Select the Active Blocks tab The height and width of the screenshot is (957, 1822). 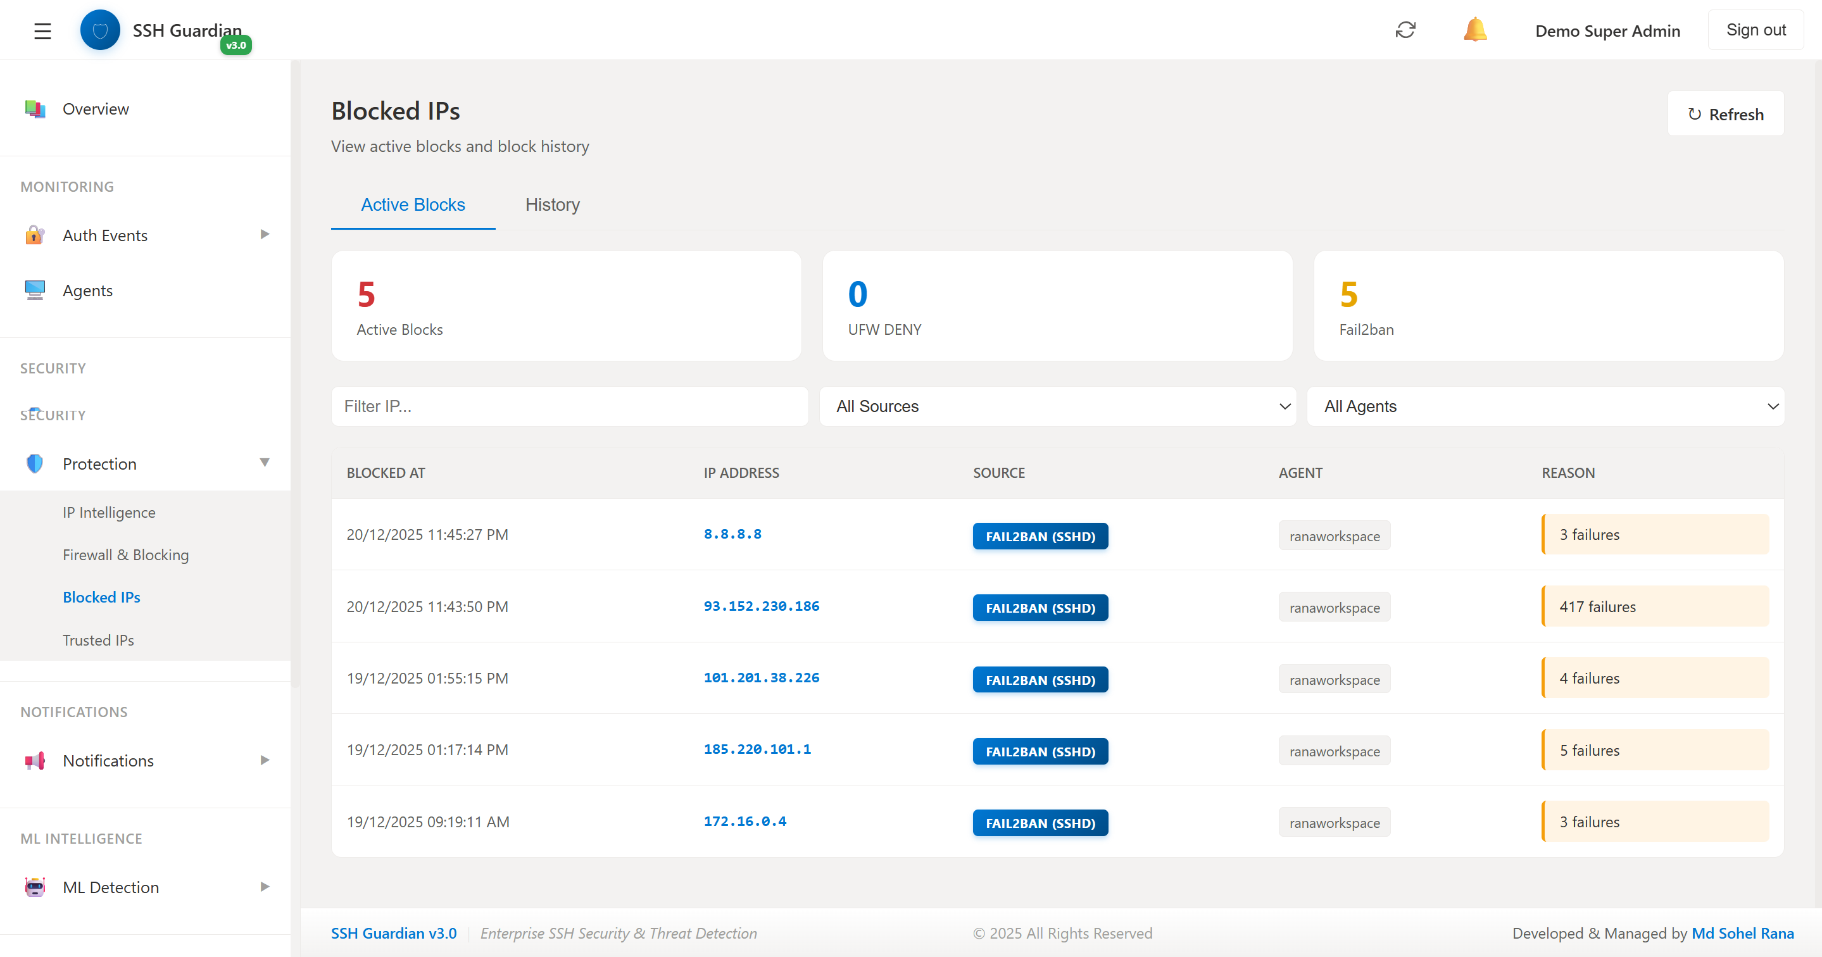[413, 204]
